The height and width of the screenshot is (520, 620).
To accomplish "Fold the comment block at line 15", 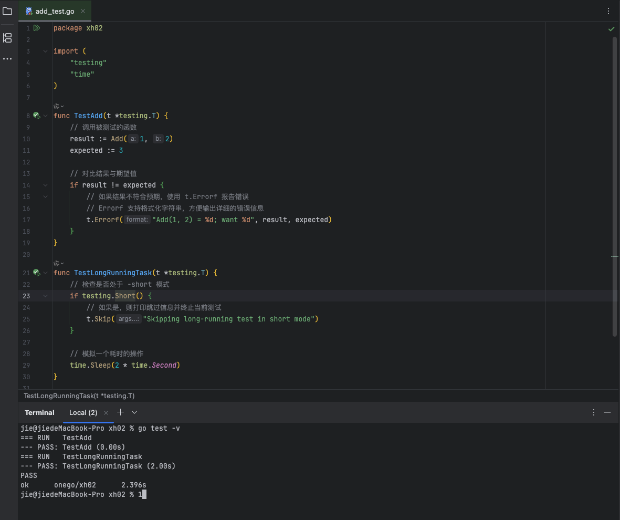I will (x=46, y=196).
